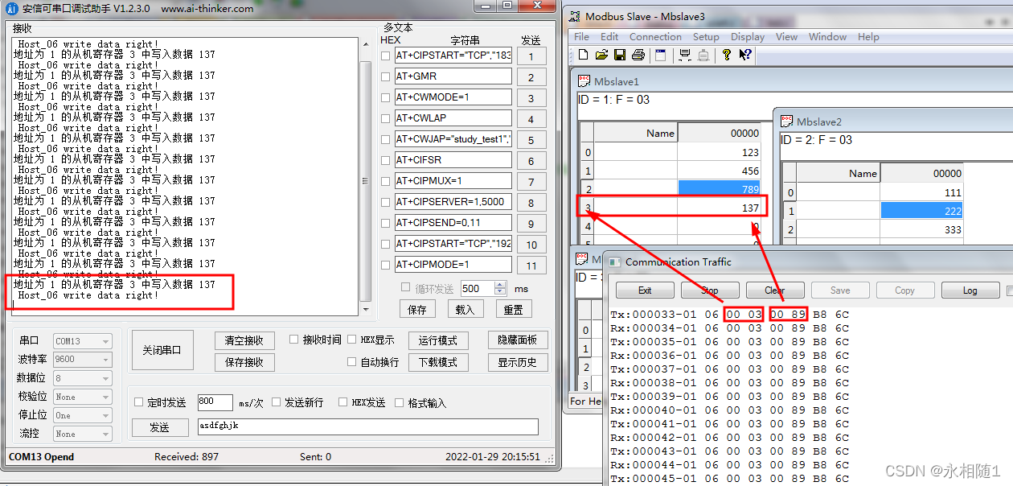Click the receive area scrollbar up arrow

[365, 44]
